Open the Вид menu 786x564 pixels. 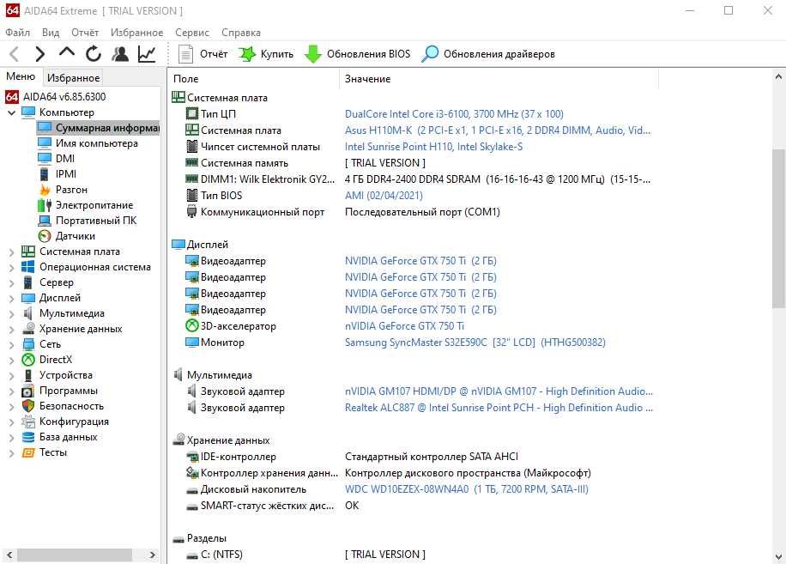click(50, 33)
